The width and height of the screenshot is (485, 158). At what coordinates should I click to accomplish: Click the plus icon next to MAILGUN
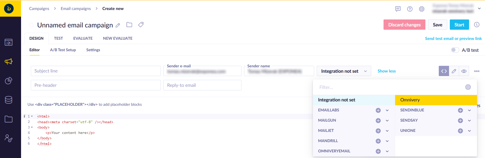pyautogui.click(x=378, y=121)
